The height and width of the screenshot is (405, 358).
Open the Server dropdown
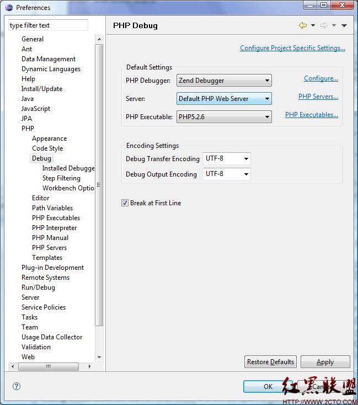[224, 99]
